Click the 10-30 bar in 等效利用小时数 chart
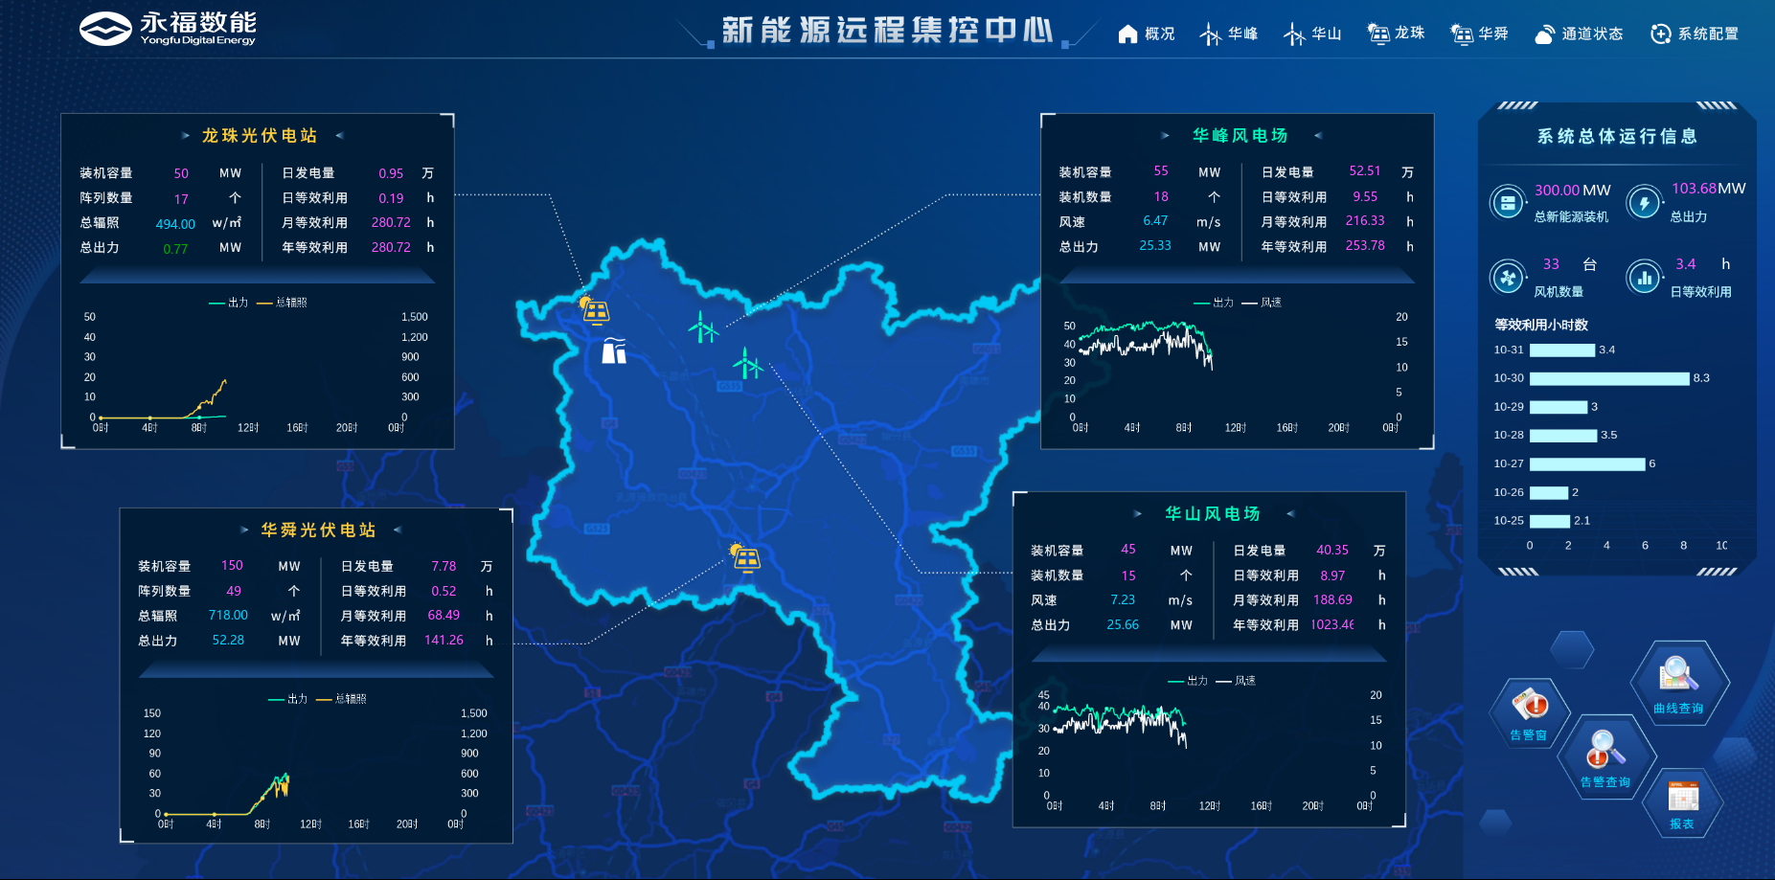 point(1608,379)
